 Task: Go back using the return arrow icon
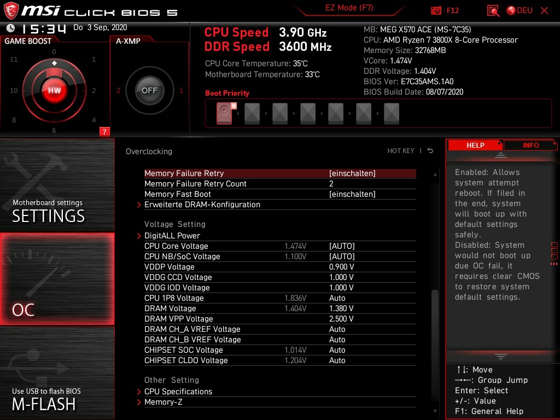[430, 151]
